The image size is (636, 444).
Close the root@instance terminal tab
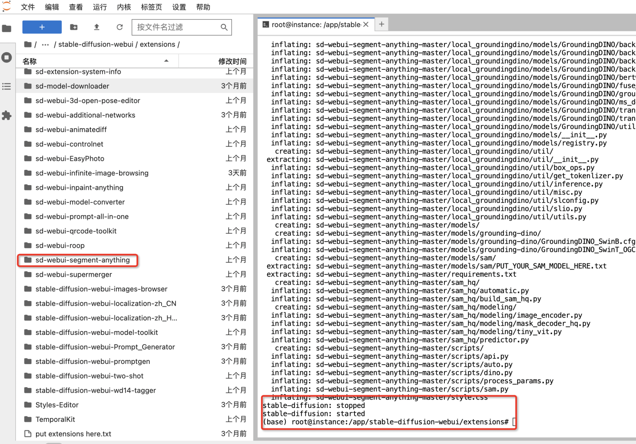click(x=366, y=25)
